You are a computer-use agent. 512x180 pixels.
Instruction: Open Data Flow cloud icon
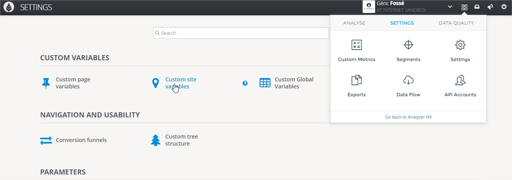[x=408, y=81]
